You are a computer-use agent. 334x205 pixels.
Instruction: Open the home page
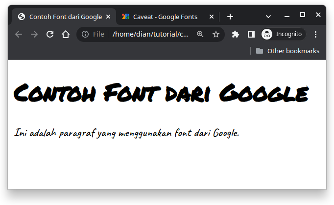[66, 34]
